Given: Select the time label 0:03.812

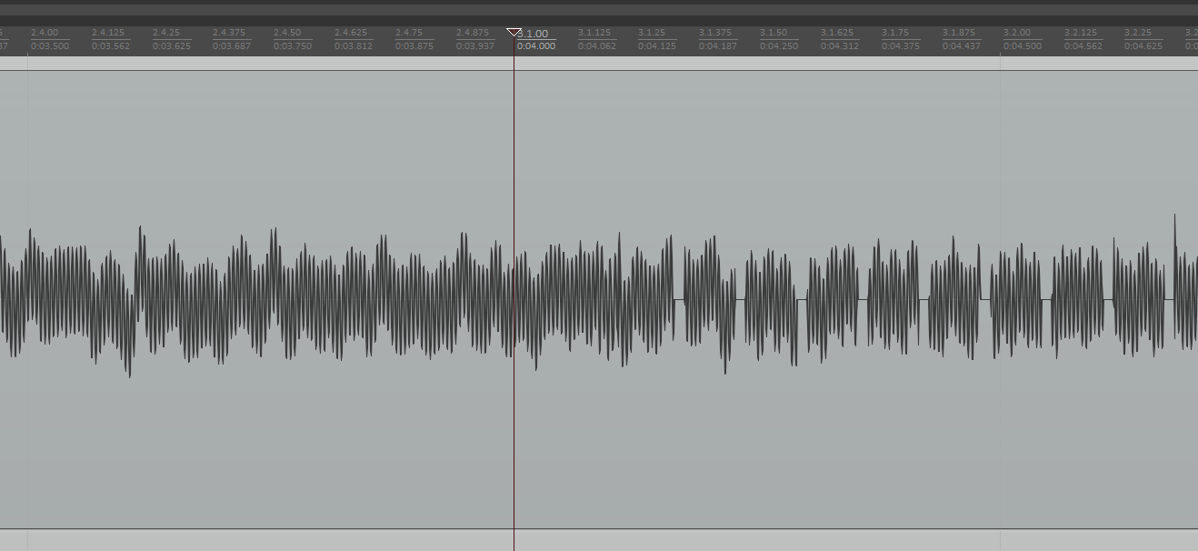Looking at the screenshot, I should [x=354, y=45].
